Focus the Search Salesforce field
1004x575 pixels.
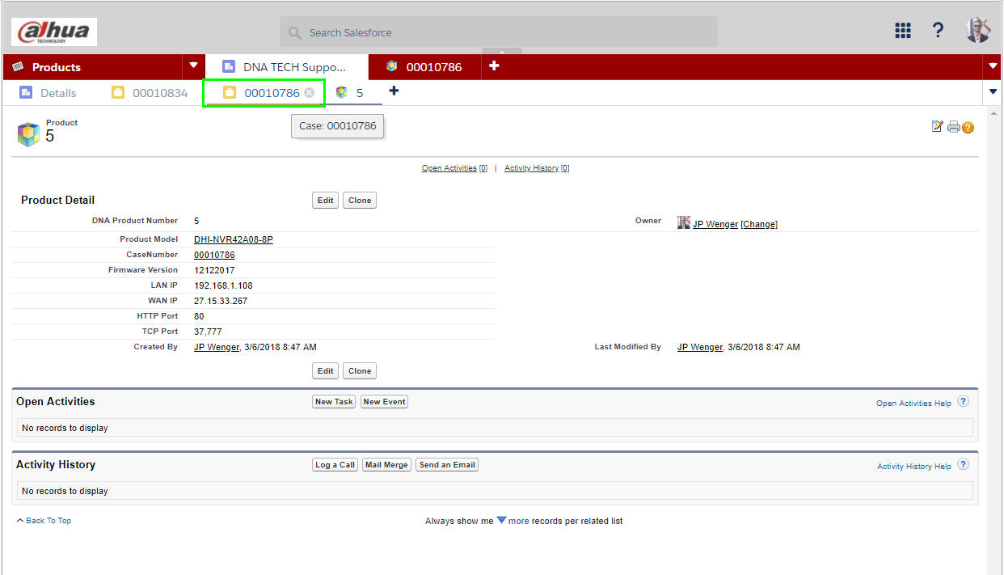click(x=499, y=32)
